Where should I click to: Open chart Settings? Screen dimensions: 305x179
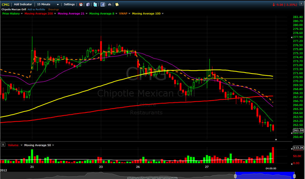click(x=69, y=4)
